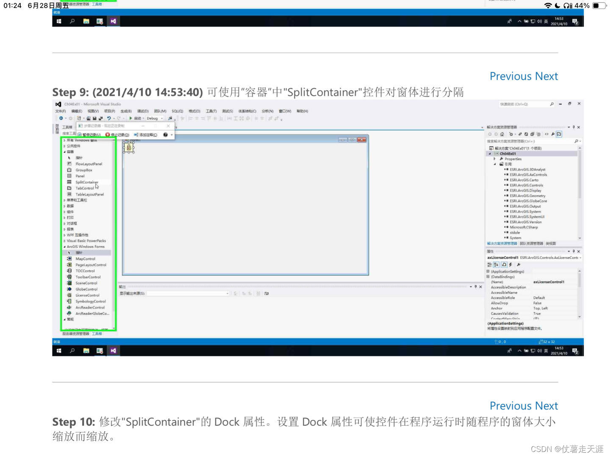Select the SplitContainer icon in toolbox
610x457 pixels.
point(69,182)
